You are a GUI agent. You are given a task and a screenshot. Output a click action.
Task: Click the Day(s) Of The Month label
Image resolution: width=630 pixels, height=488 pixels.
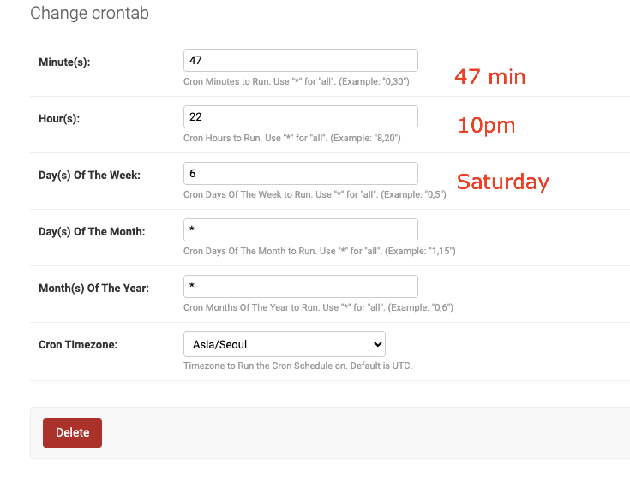pos(92,231)
